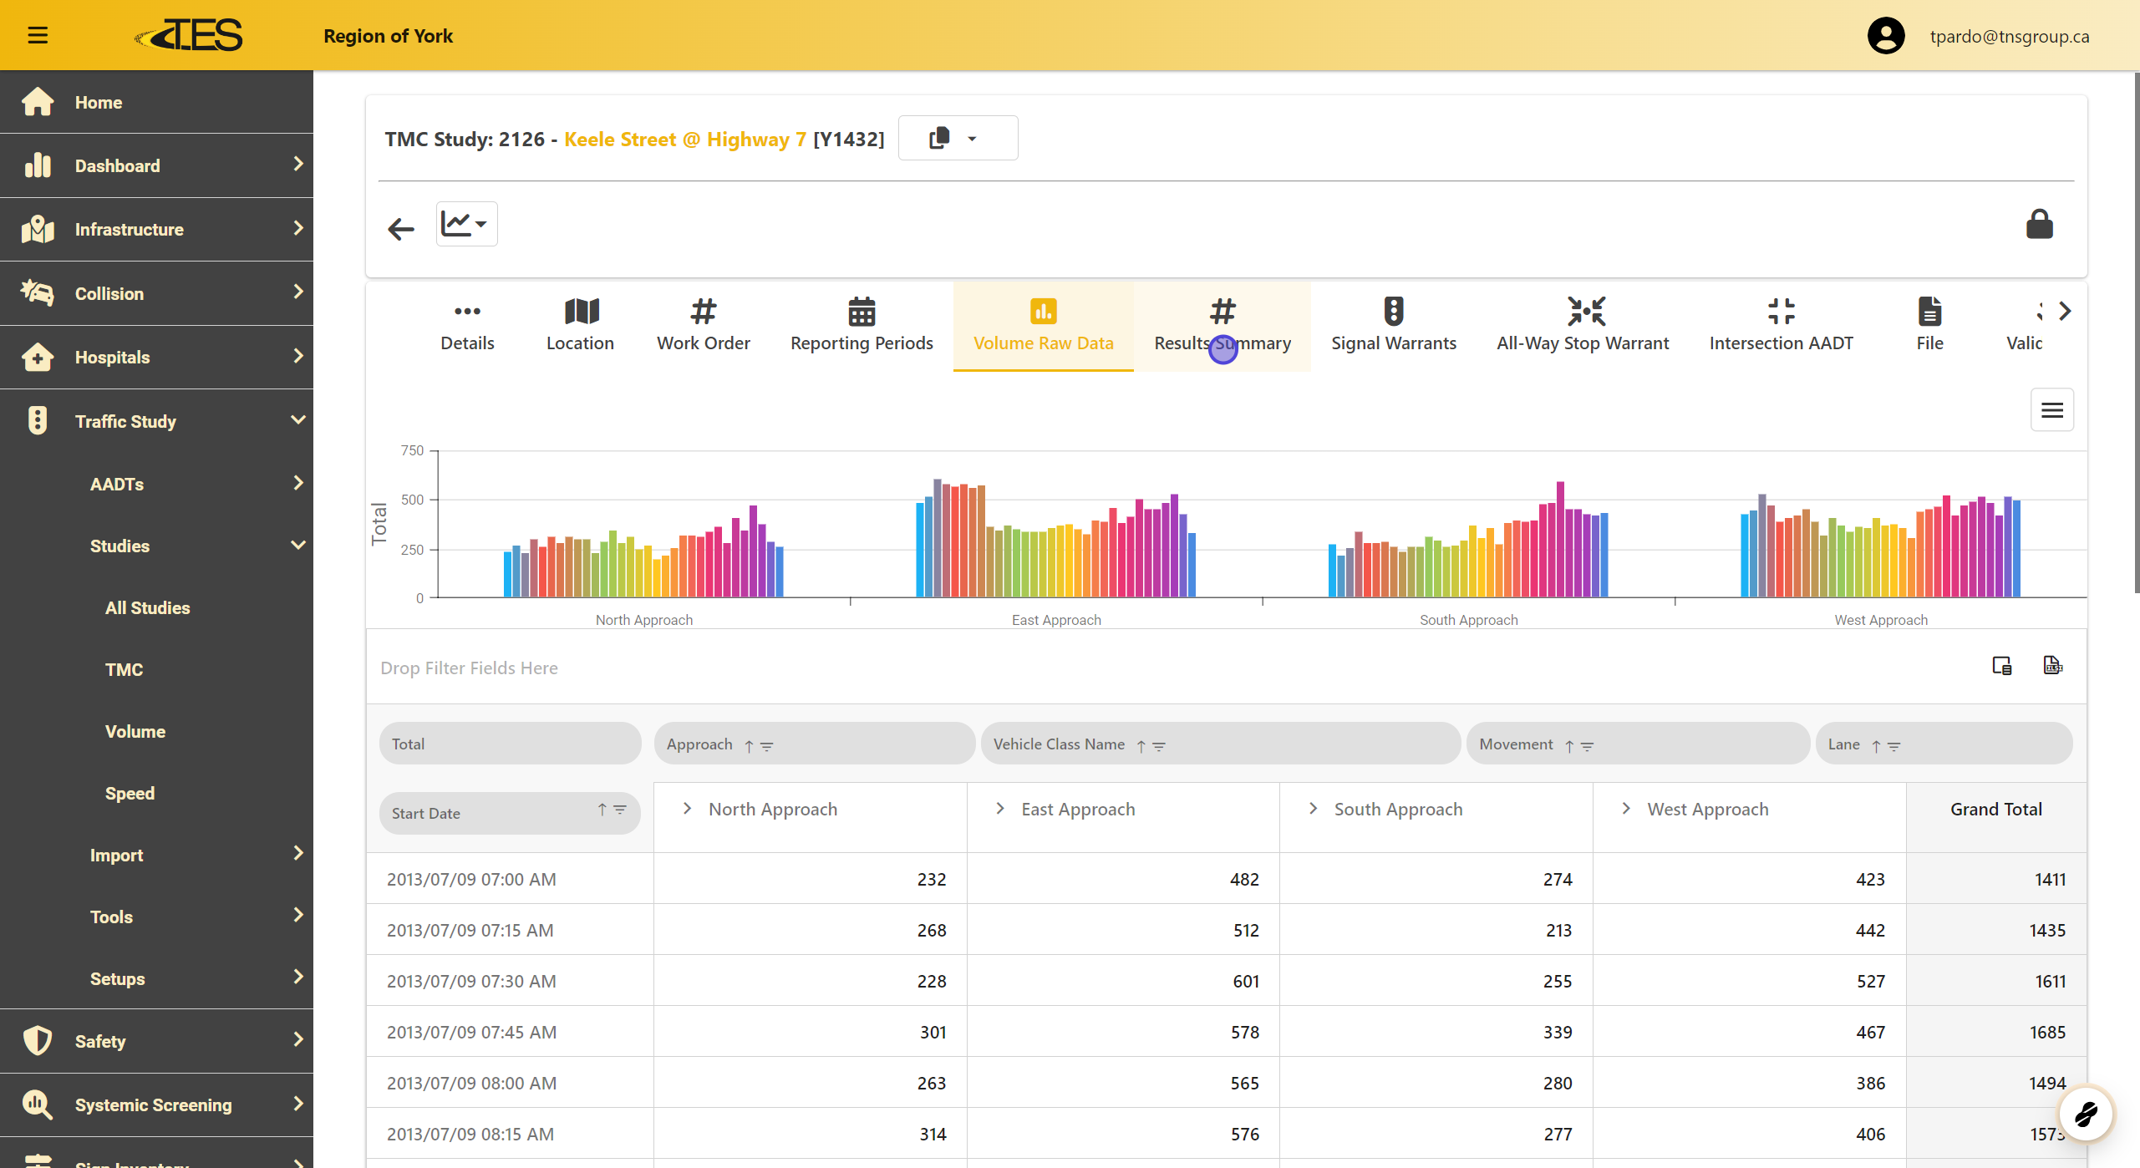Open the field chooser icon

[2001, 666]
